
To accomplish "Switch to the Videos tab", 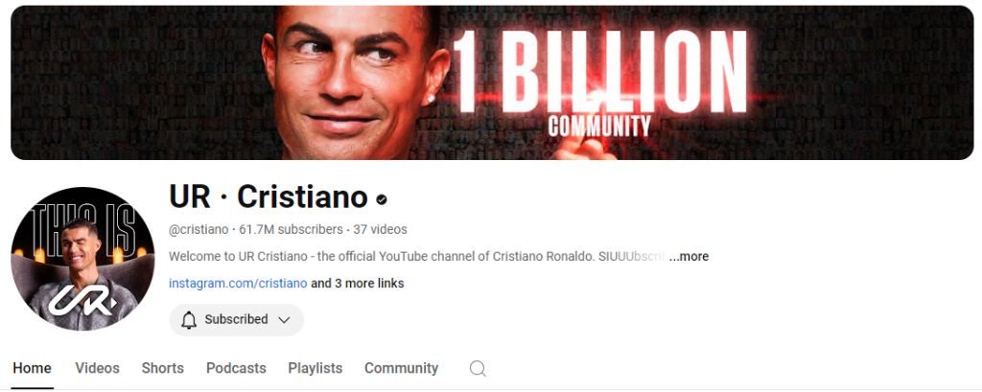I will click(x=97, y=368).
